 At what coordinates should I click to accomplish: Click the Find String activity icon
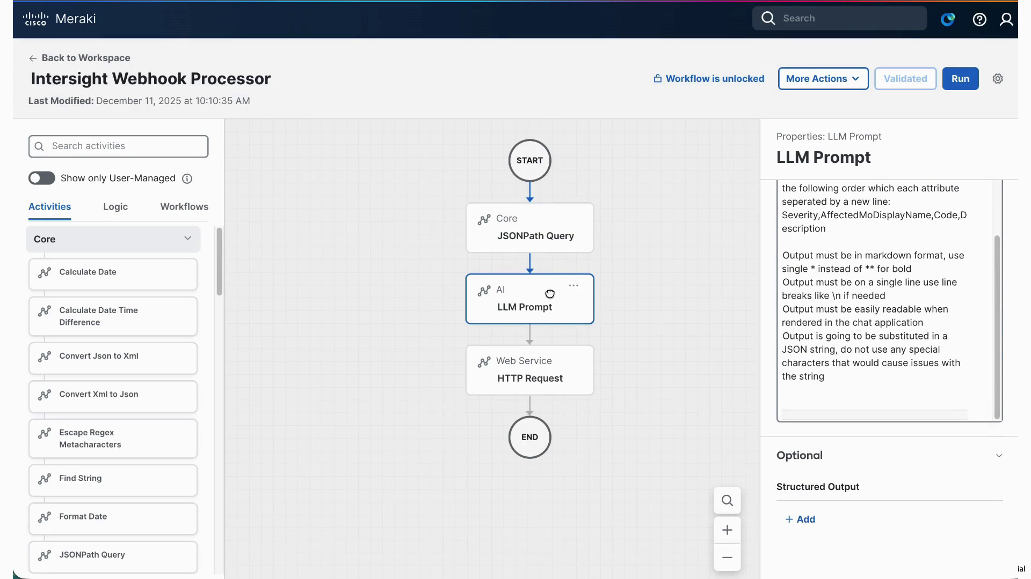pos(45,479)
